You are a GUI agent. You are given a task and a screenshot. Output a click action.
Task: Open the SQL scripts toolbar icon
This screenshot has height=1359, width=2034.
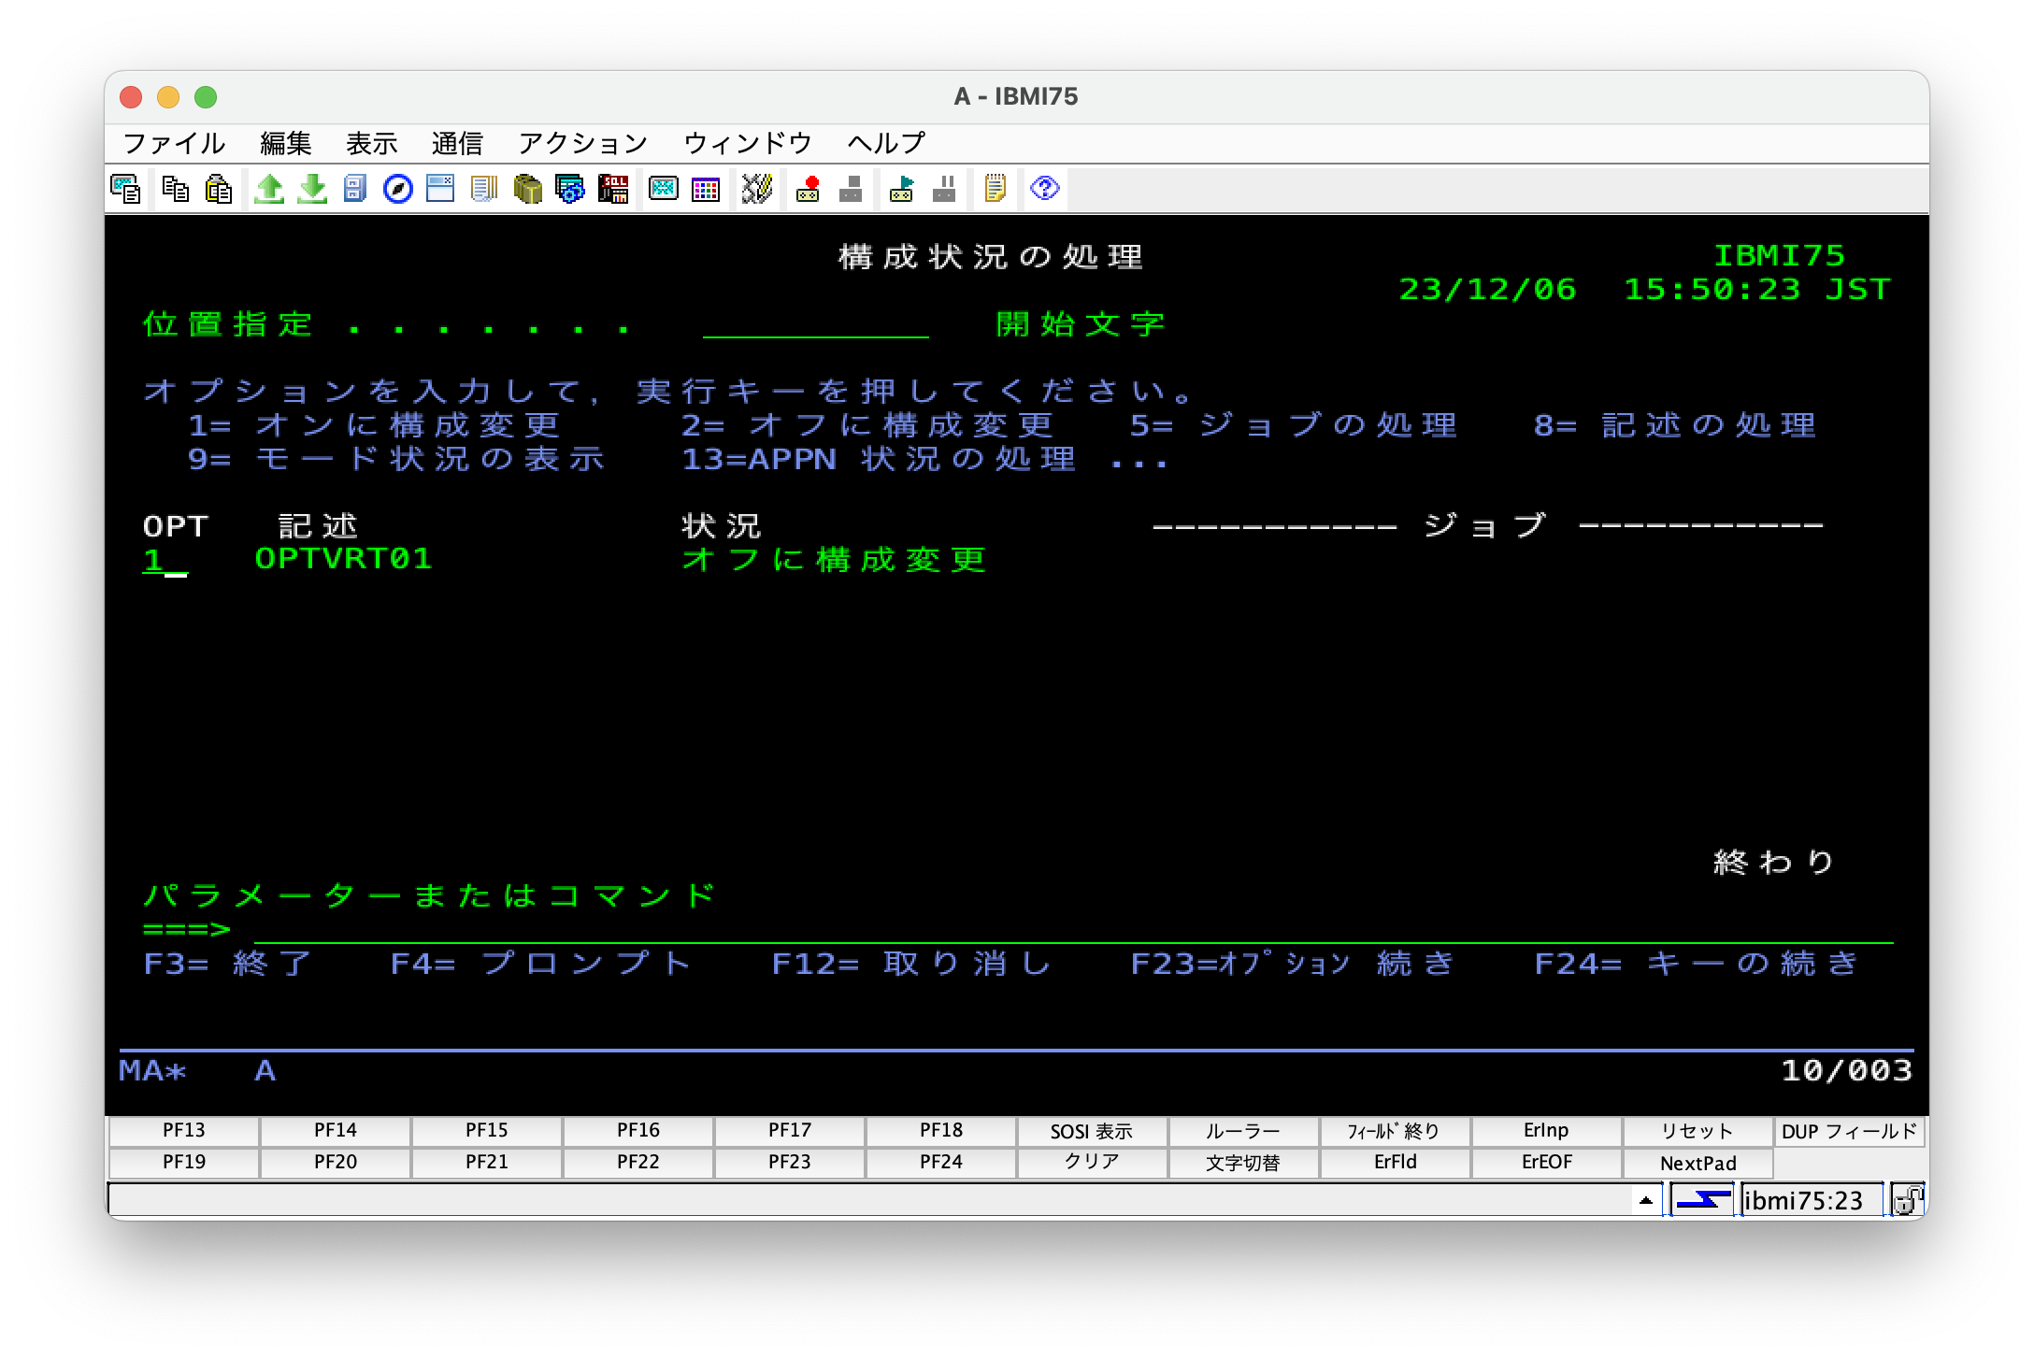pos(613,189)
